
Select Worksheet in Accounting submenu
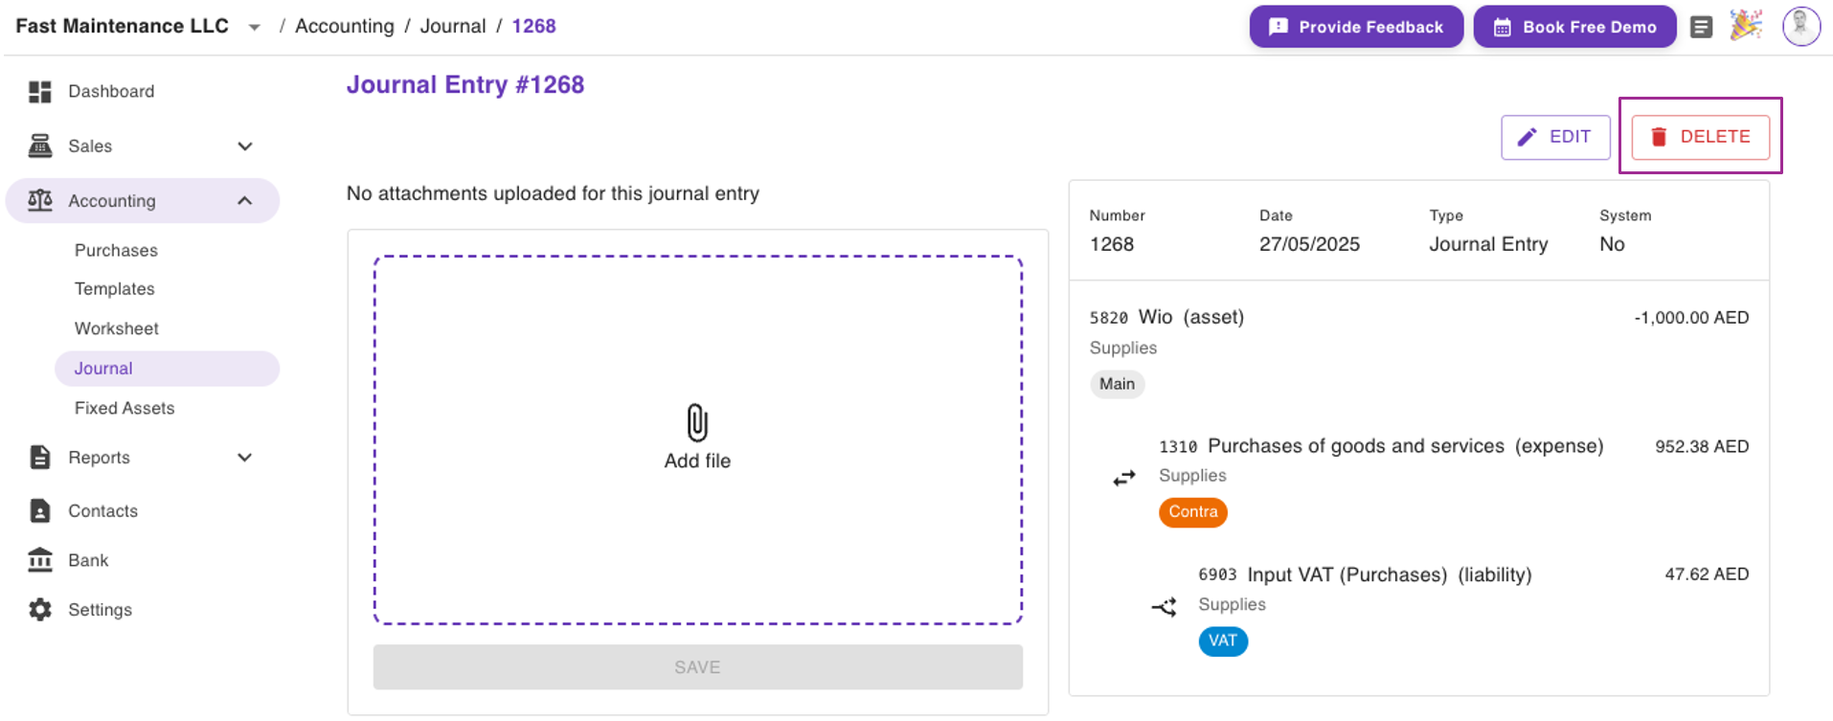coord(117,329)
